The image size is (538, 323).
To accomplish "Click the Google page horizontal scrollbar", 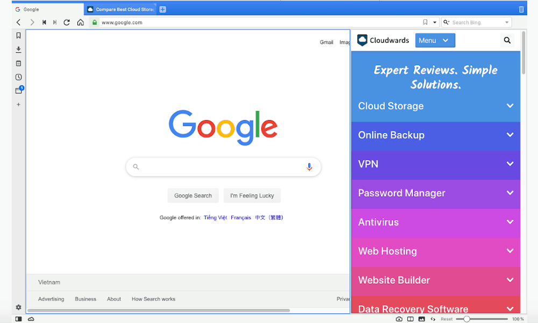I will 159,310.
